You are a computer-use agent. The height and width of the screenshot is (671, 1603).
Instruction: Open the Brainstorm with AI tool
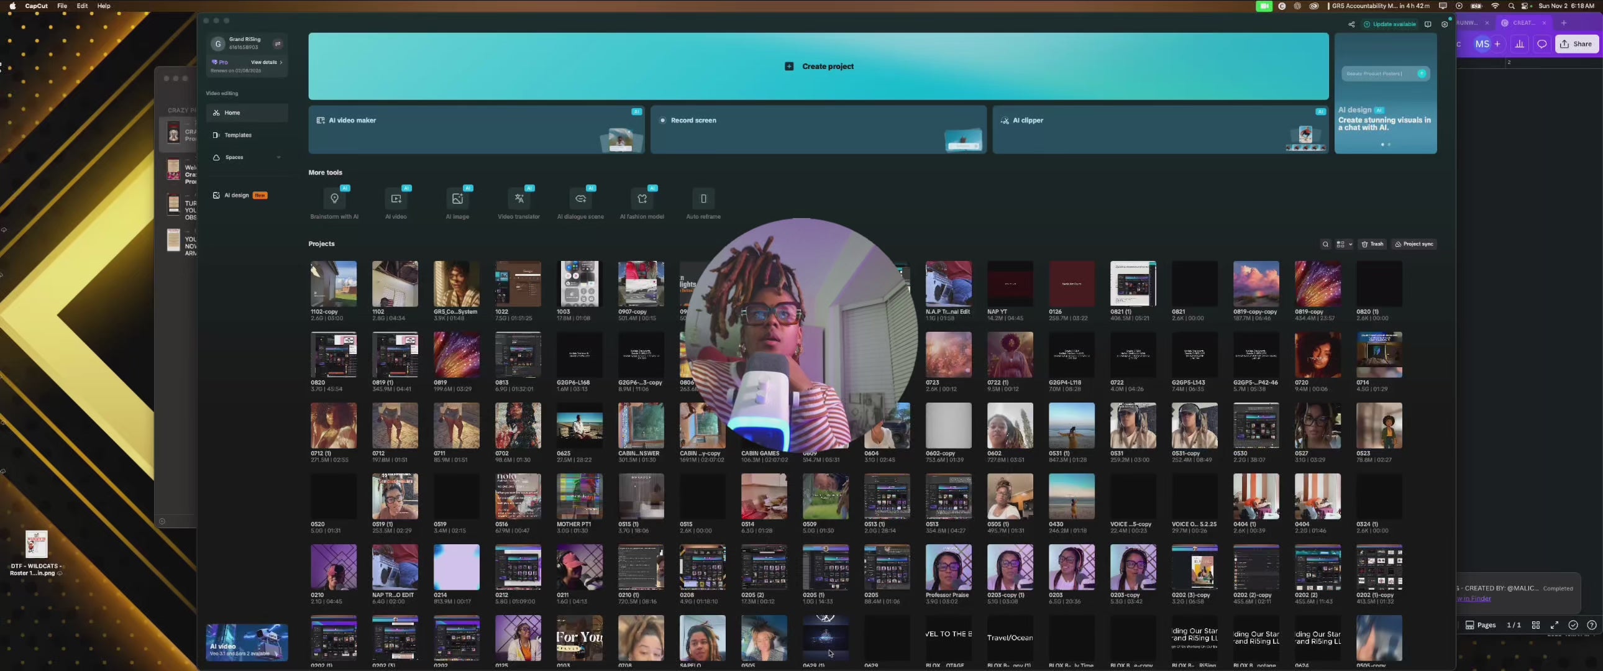[334, 199]
